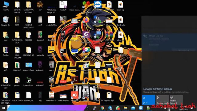The image size is (197, 111).
Task: Select the wakanda1 image file
Action: [40, 67]
